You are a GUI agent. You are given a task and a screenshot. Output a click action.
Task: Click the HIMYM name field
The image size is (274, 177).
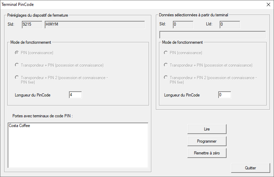tap(94, 25)
